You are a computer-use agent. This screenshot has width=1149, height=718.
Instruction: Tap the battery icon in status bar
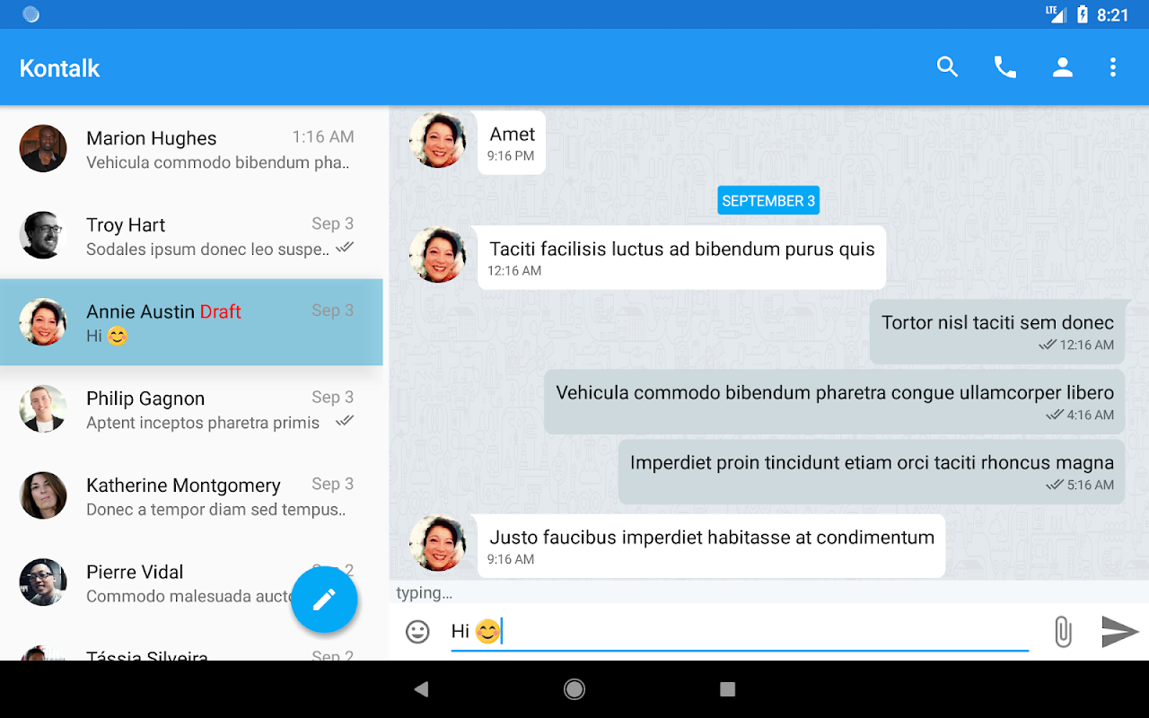click(x=1083, y=14)
